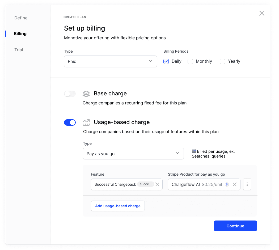279x250 pixels.
Task: Go to the Define step
Action: point(21,18)
